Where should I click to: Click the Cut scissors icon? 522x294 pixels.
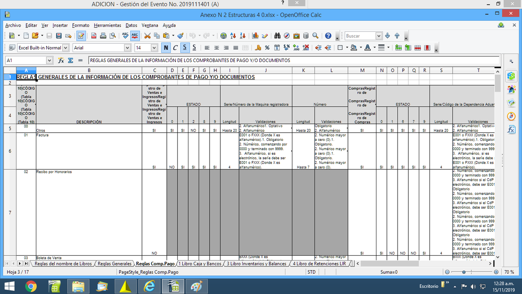(x=147, y=36)
